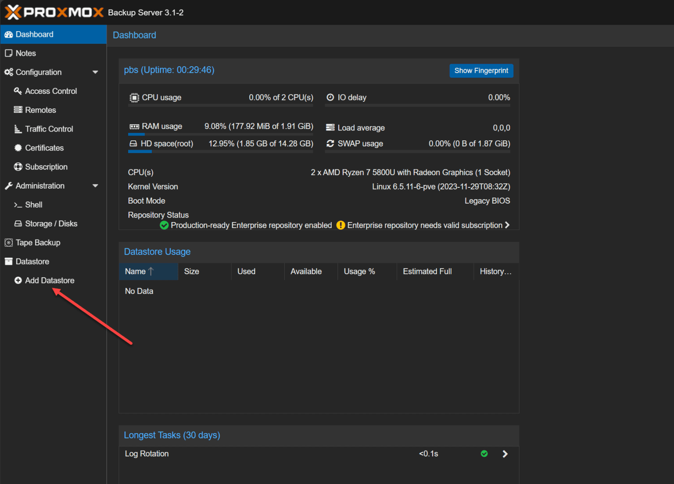This screenshot has height=484, width=674.
Task: Open Storage / Disks settings
Action: click(51, 223)
